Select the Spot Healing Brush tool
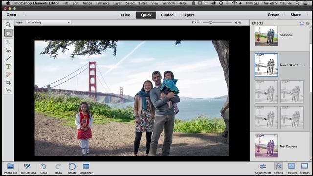Image resolution: width=313 pixels, height=176 pixels. point(8,74)
